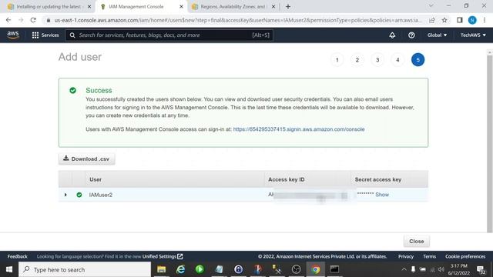Viewport: 493px width, 277px height.
Task: Open the tab search chevron
Action: point(431,6)
